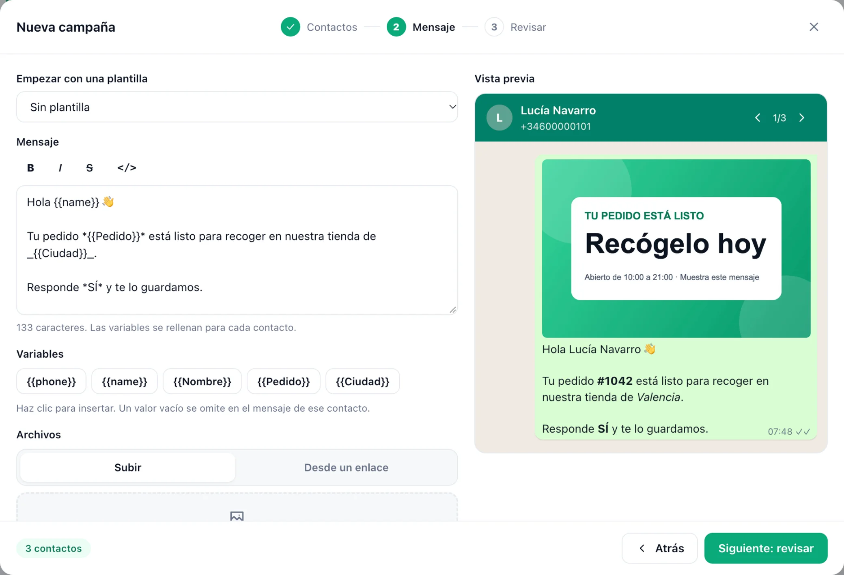Click the 3 contactos badge
Image resolution: width=844 pixels, height=575 pixels.
click(54, 548)
